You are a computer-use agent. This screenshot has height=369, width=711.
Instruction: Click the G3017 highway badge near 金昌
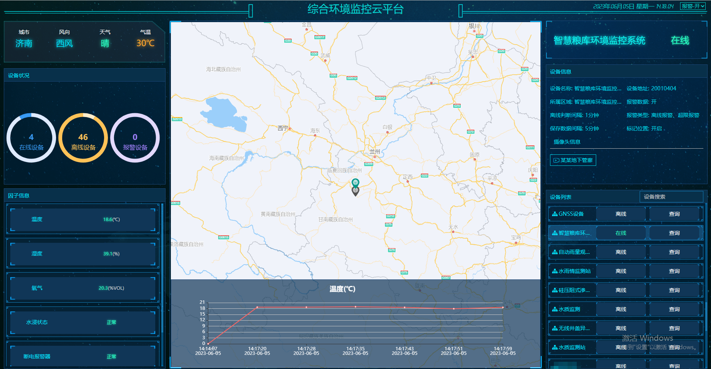coord(320,37)
